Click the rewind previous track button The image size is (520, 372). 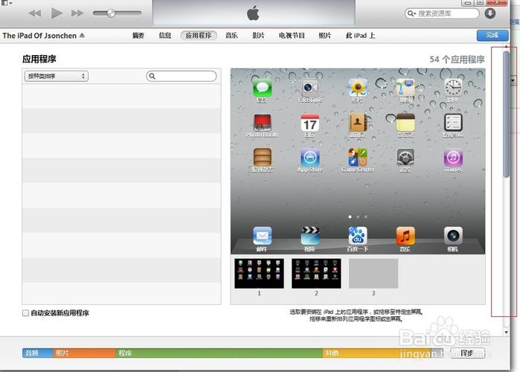[x=35, y=13]
